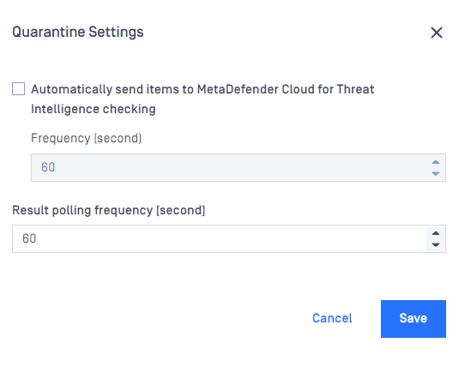Viewport: 471px width, 373px height.
Task: Close the Quarantine Settings dialog with X
Action: click(x=437, y=33)
